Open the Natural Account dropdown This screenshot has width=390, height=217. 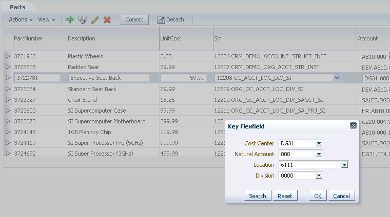click(319, 154)
